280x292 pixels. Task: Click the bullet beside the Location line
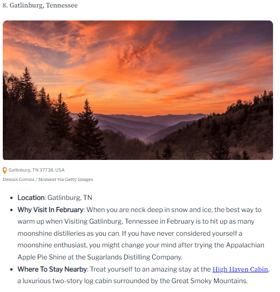pos(12,198)
